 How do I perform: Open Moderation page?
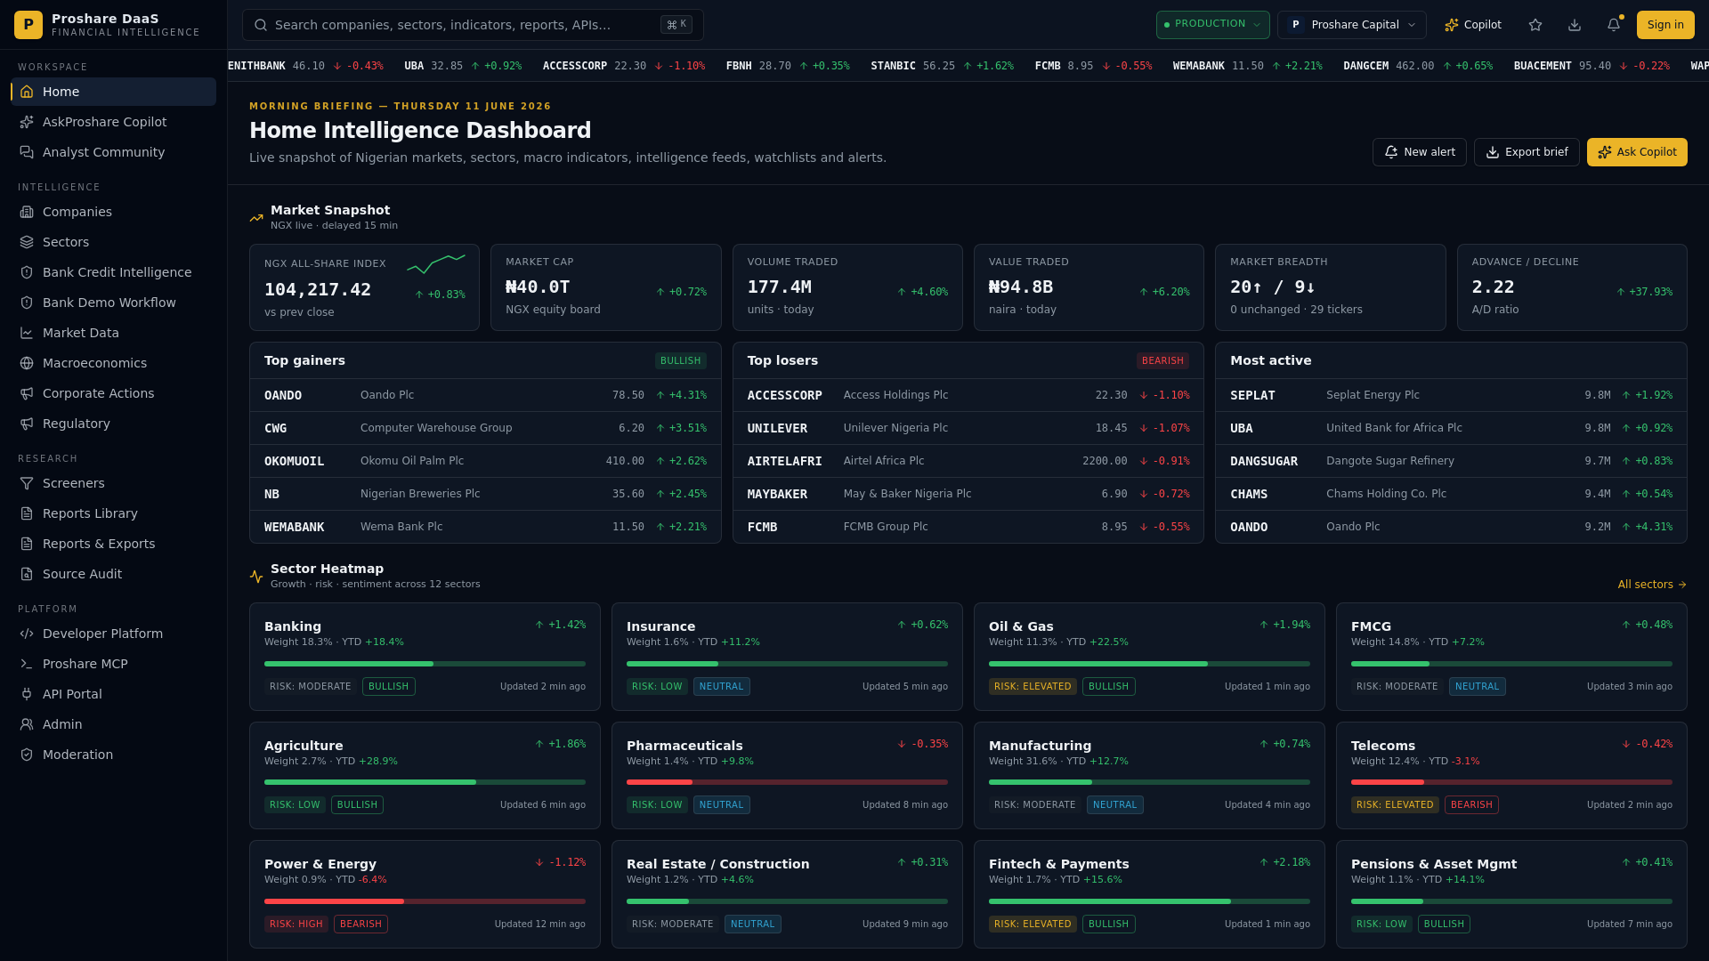tap(114, 755)
